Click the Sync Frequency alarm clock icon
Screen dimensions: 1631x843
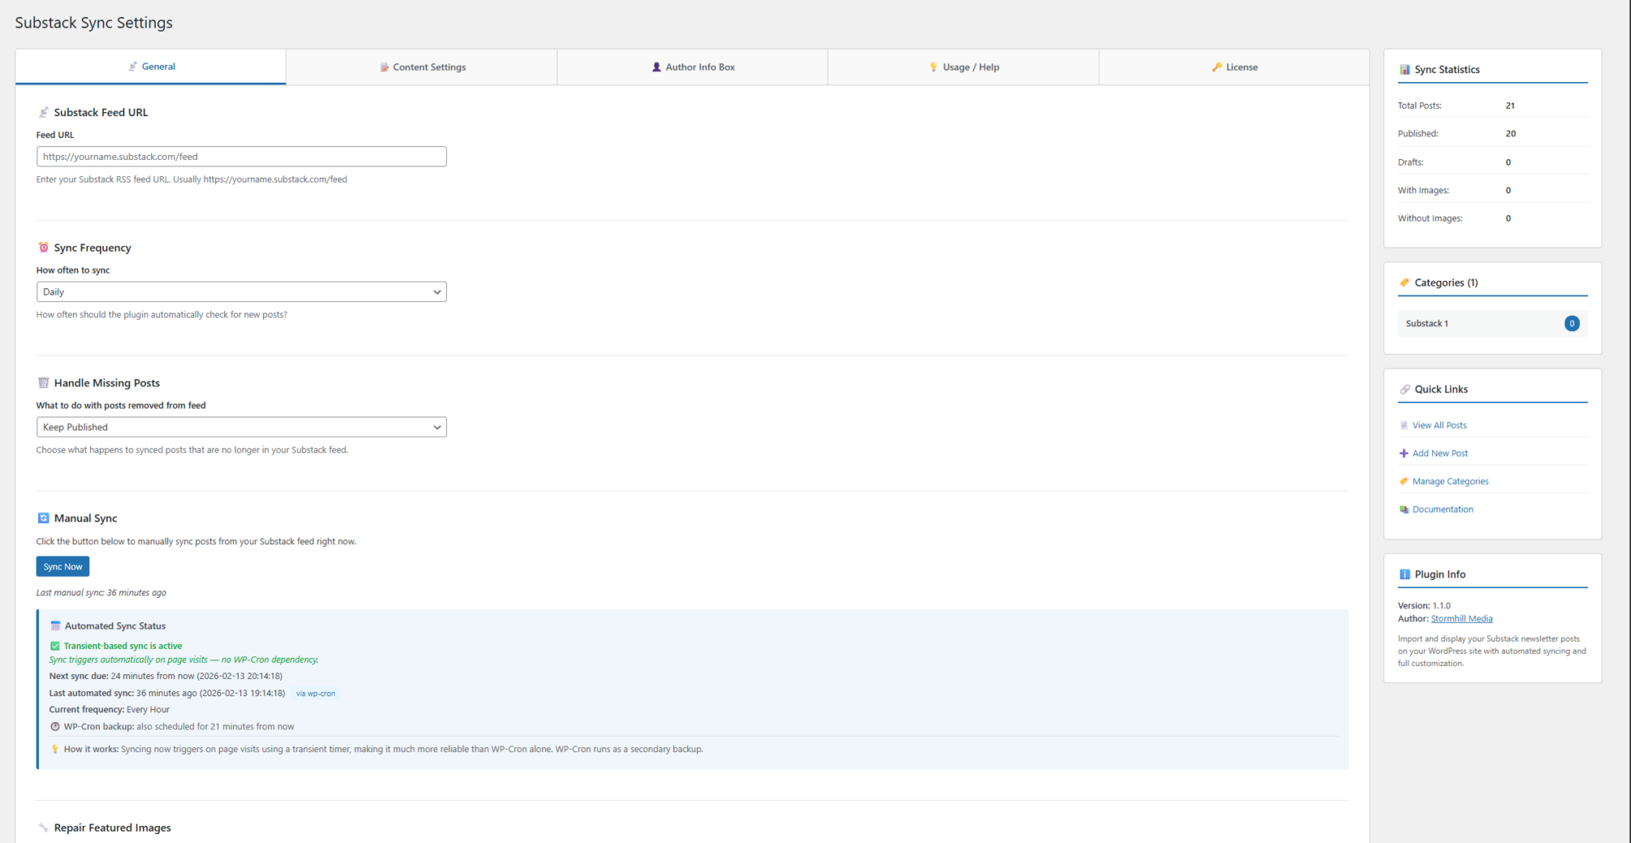pos(44,247)
